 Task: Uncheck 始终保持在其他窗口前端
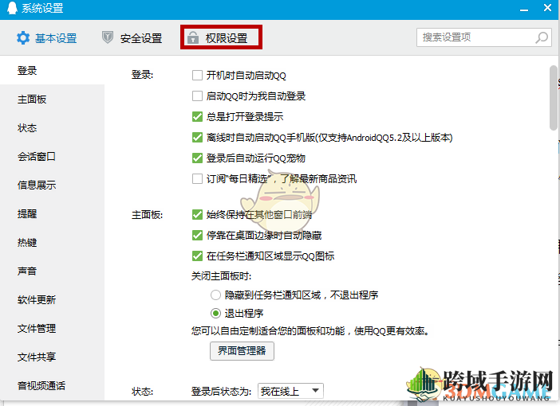[x=197, y=215]
